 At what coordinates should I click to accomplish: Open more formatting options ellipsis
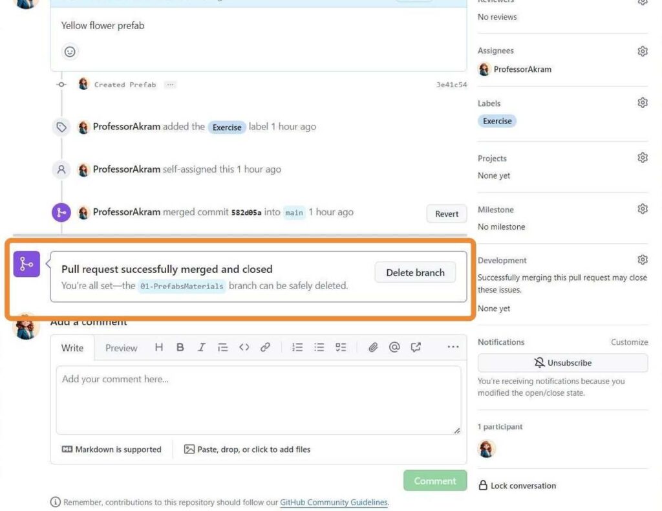coord(453,347)
